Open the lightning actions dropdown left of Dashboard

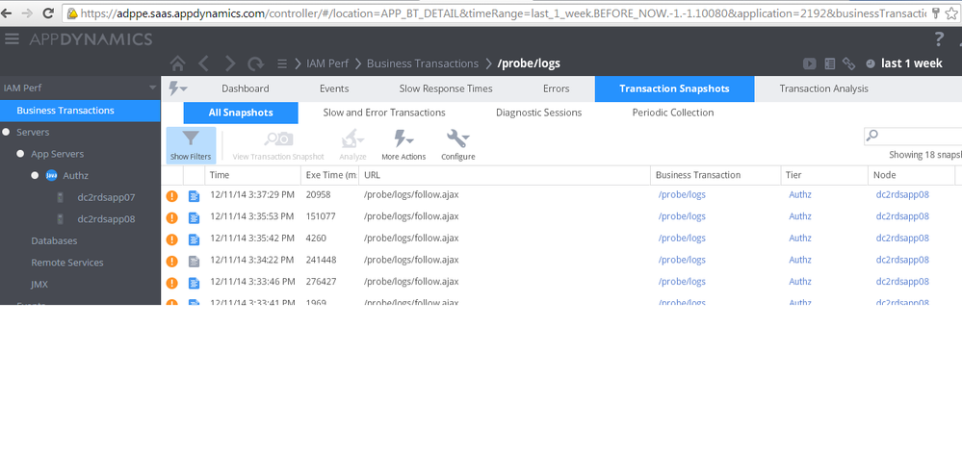(x=178, y=88)
